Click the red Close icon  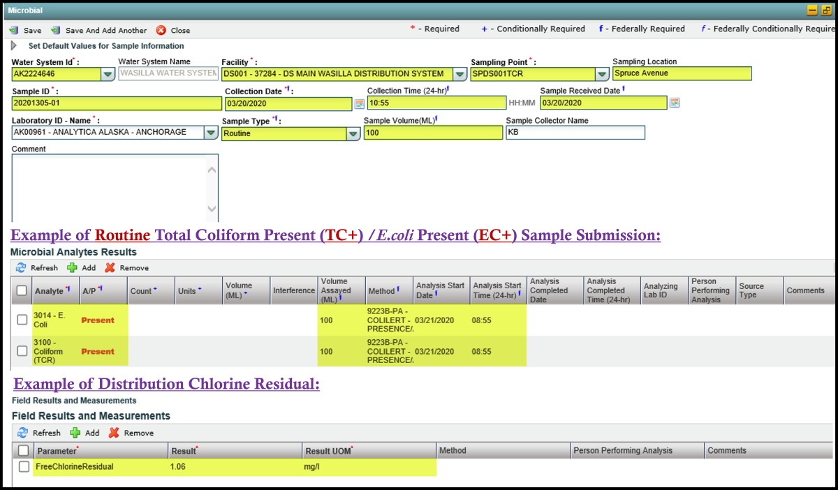(x=161, y=31)
